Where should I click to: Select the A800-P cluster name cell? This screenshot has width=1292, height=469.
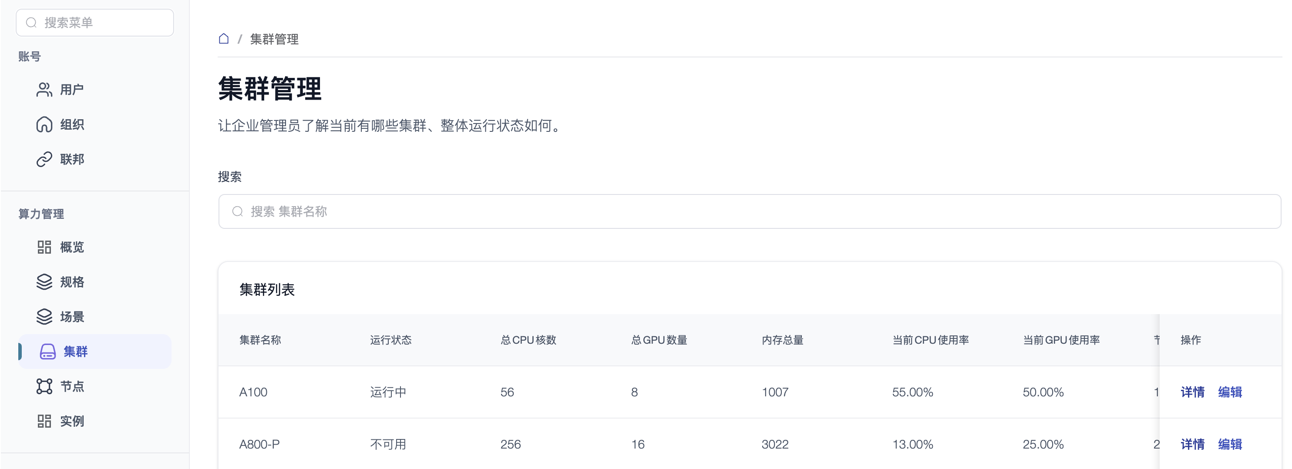[x=259, y=444]
